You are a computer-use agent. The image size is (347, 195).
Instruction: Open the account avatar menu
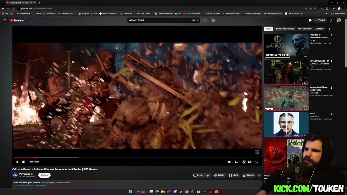(x=339, y=20)
